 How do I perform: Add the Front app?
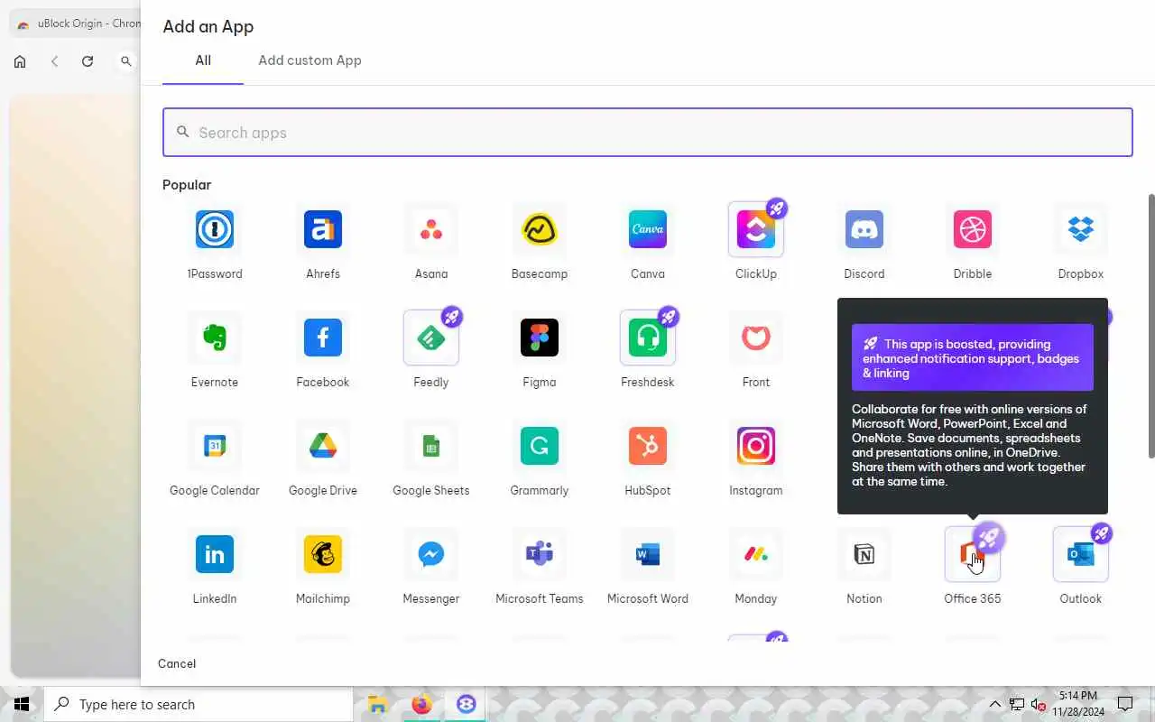click(x=756, y=338)
